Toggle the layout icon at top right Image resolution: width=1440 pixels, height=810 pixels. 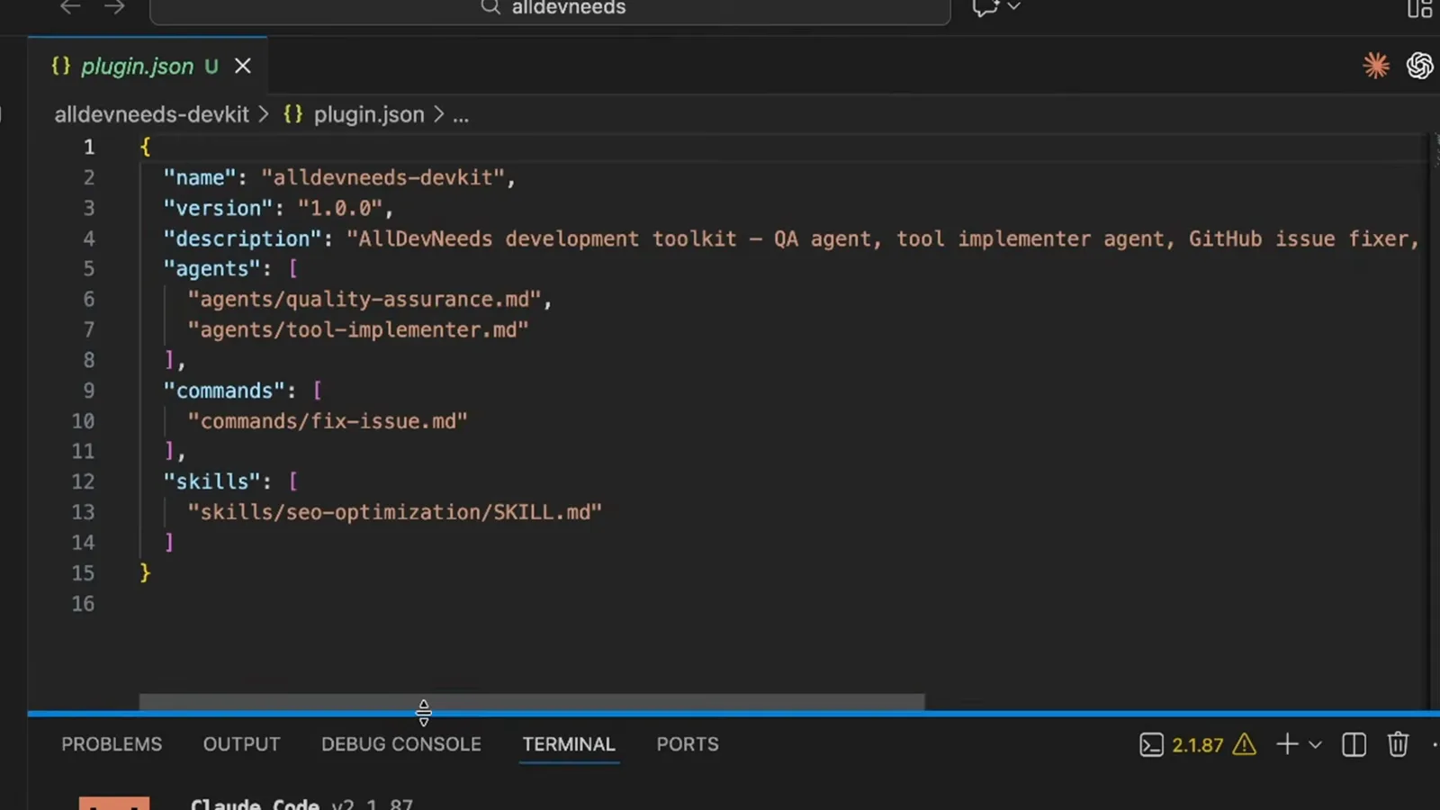click(x=1419, y=8)
